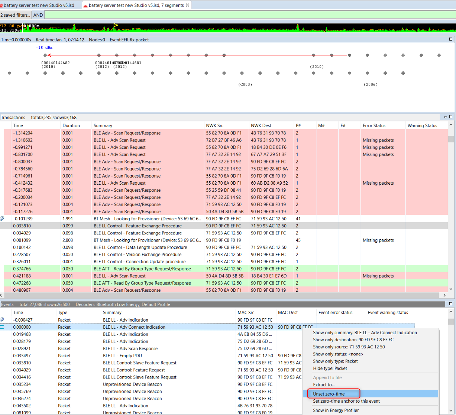The image size is (456, 415).
Task: Select 'Unset zero-time' in context menu
Action: 329,394
